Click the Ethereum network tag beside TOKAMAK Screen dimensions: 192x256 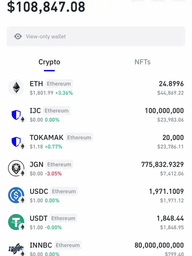point(79,137)
